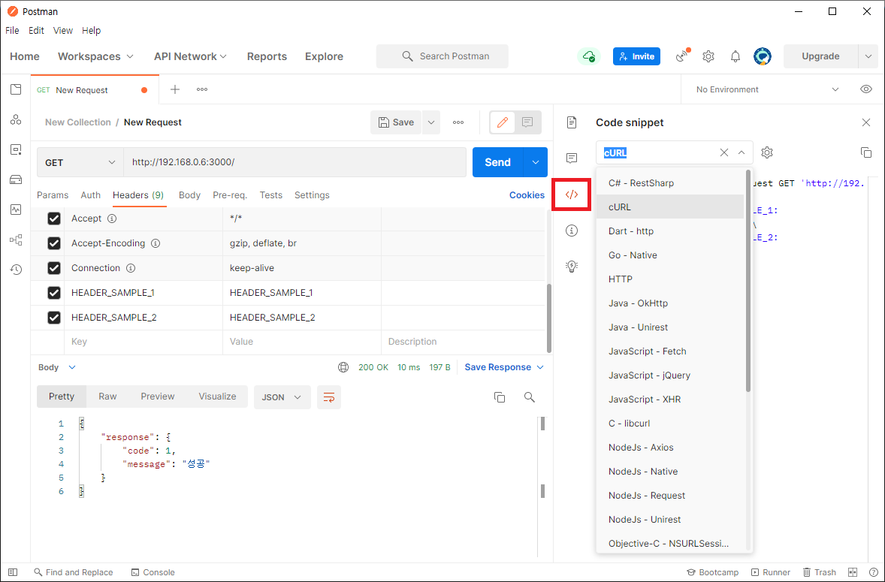
Task: Uncheck the Accept header
Action: (54, 219)
